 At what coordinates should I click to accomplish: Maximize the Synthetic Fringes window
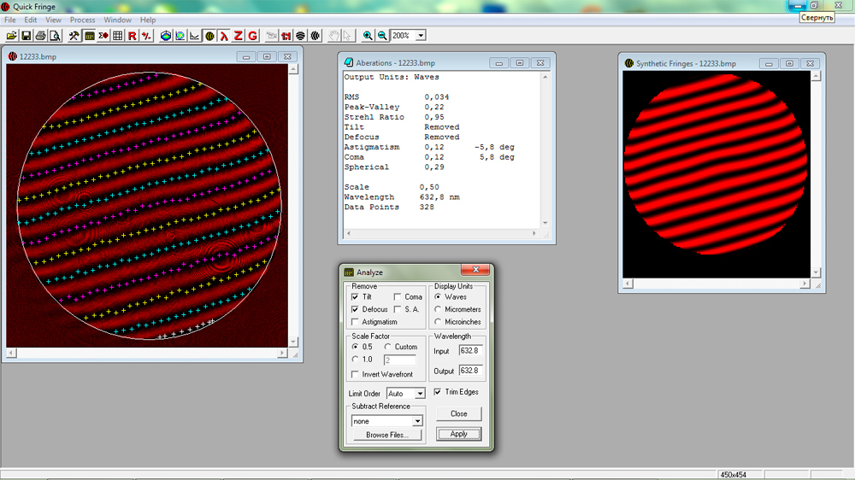789,64
